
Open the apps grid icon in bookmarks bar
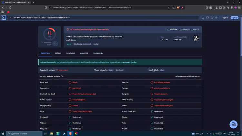coord(3,12)
